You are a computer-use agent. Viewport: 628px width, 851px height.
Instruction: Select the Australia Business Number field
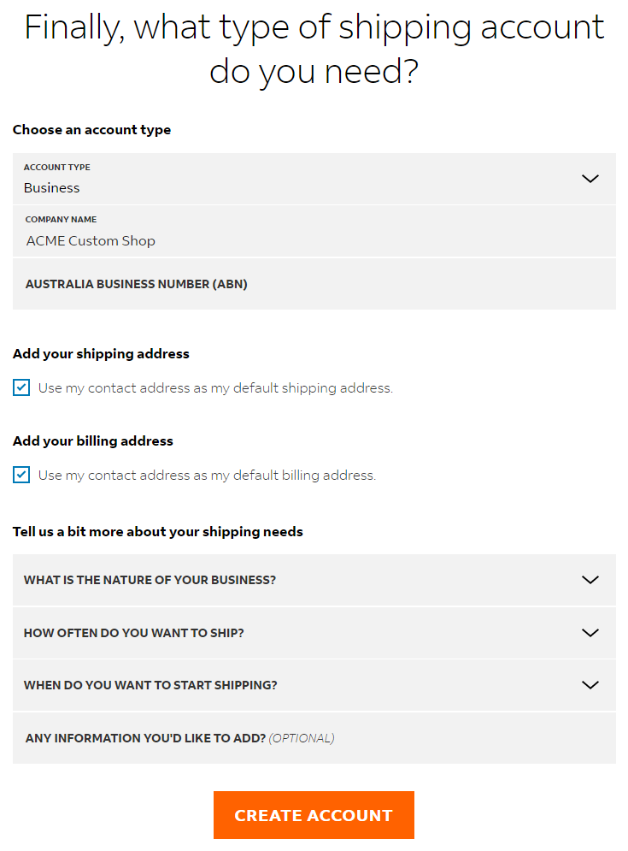click(314, 284)
